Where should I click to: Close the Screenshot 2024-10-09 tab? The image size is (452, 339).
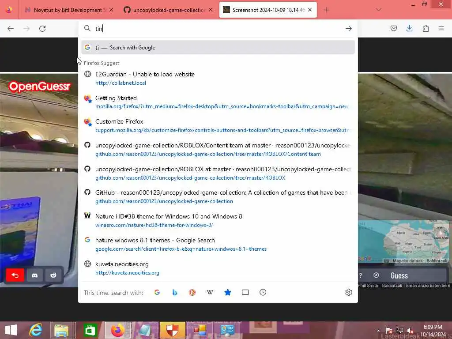(310, 10)
